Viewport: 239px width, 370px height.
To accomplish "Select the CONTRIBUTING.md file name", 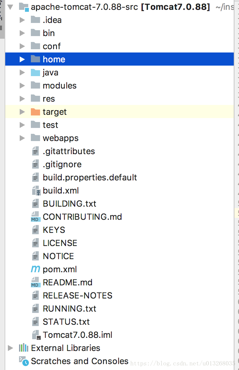I will coord(82,216).
